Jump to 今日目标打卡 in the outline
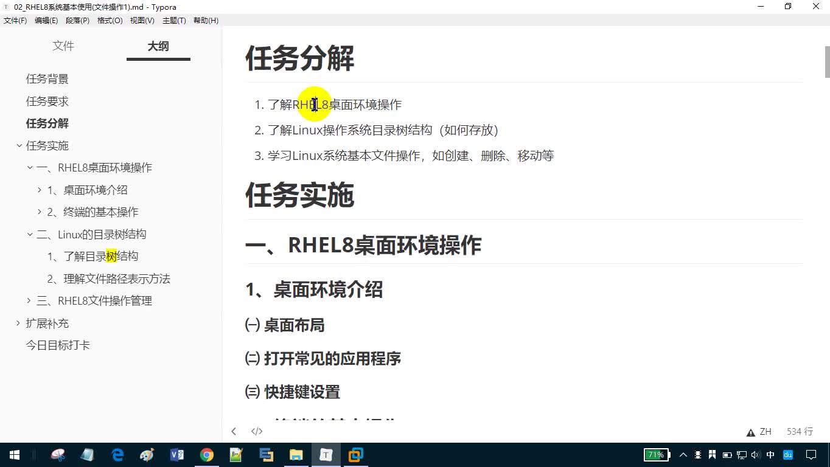The height and width of the screenshot is (467, 830). (58, 345)
